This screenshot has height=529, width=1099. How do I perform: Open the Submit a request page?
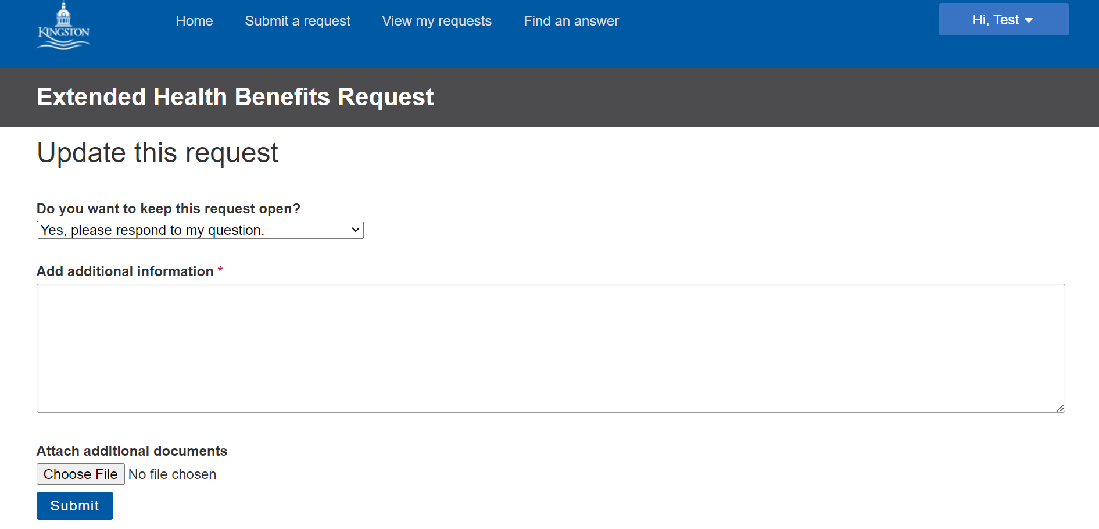click(298, 21)
